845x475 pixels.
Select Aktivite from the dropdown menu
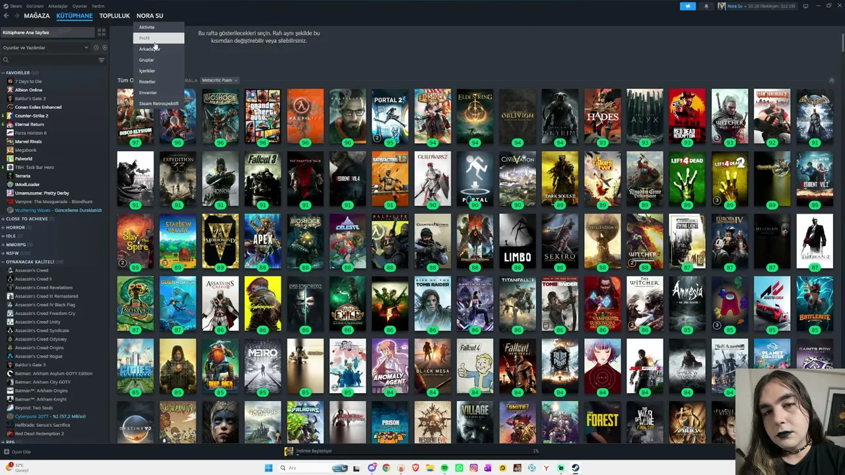(158, 27)
